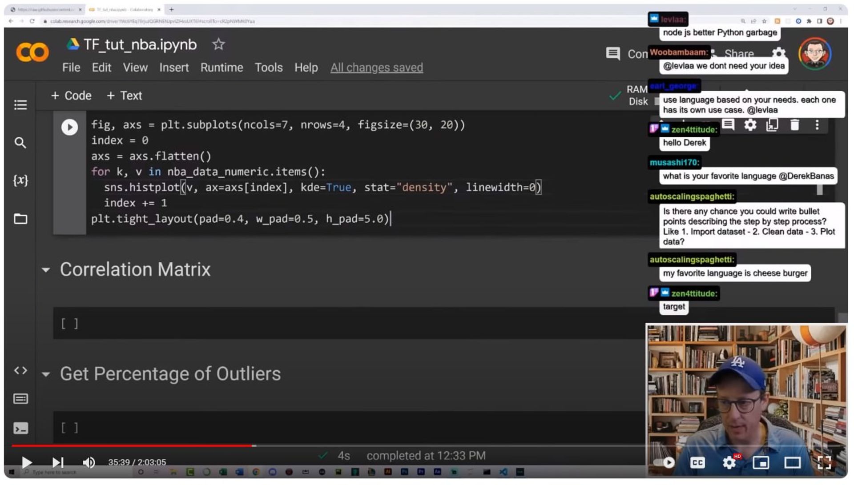The height and width of the screenshot is (485, 854).
Task: Open the cell's more actions menu
Action: [x=817, y=125]
